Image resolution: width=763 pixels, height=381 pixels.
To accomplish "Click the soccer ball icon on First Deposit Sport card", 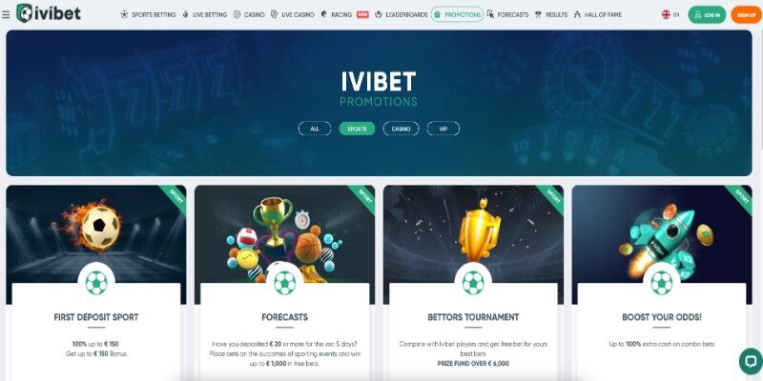I will click(x=96, y=283).
